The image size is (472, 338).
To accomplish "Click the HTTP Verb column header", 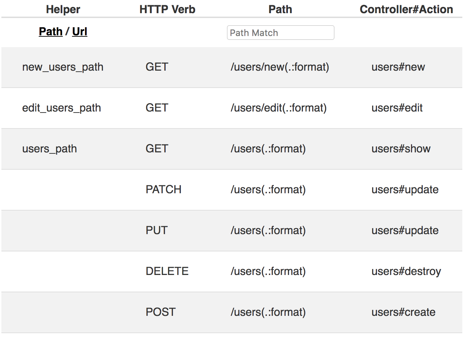I will (x=167, y=9).
